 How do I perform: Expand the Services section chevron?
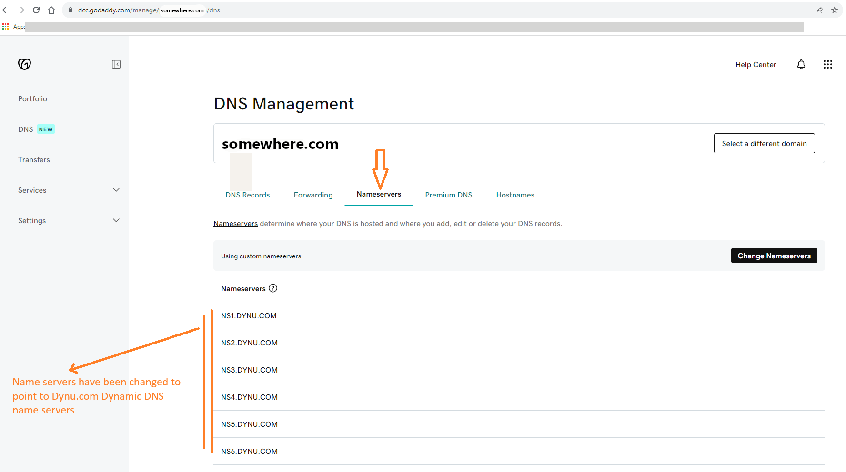pos(116,190)
